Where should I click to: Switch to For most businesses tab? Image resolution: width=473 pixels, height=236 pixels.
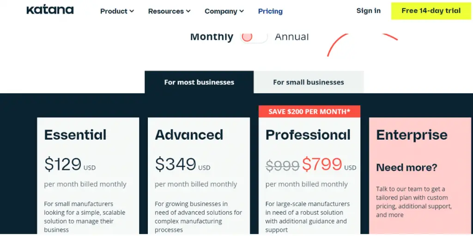pos(199,82)
